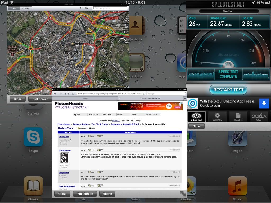This screenshot has width=271, height=203.
Task: Open the This Forum menu
Action: 95,114
